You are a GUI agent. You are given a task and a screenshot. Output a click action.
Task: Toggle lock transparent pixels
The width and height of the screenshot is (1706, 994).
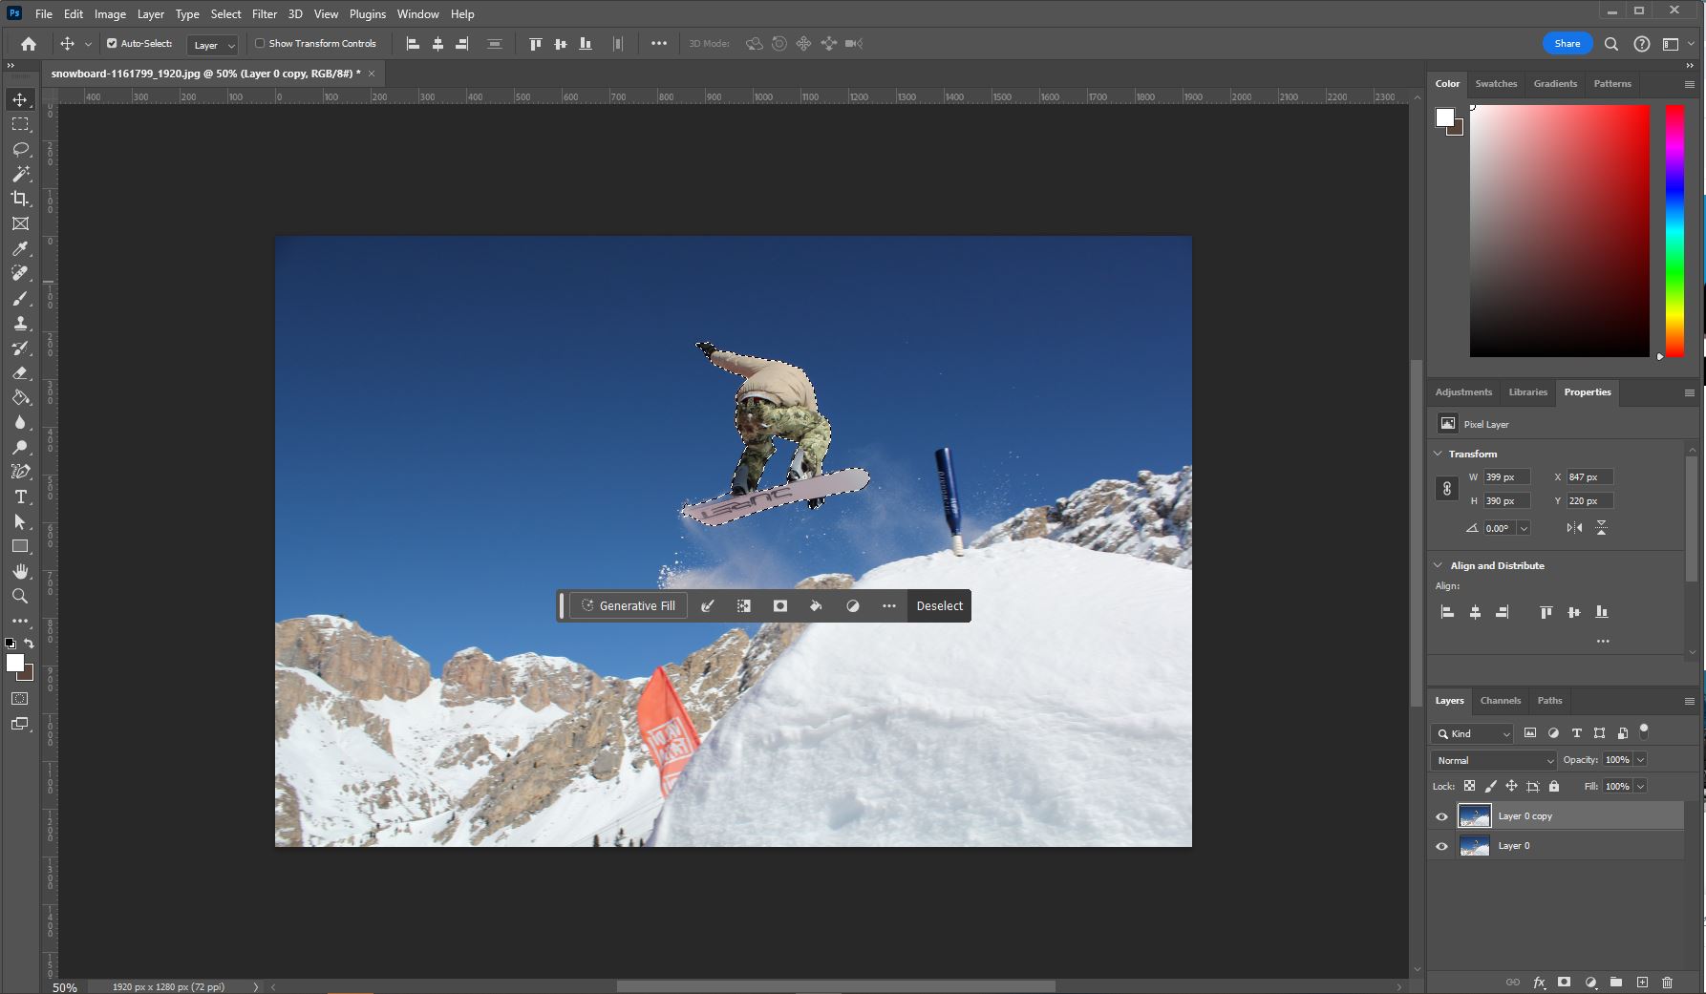(x=1470, y=786)
